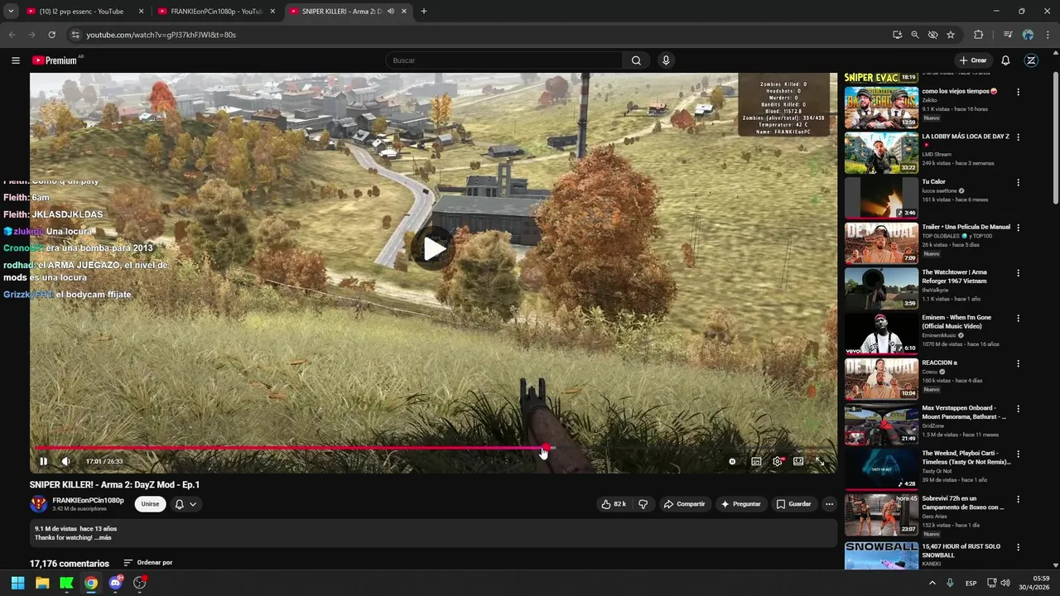Click the Buscar search input field
Screen dimensions: 1060x596
click(504, 60)
